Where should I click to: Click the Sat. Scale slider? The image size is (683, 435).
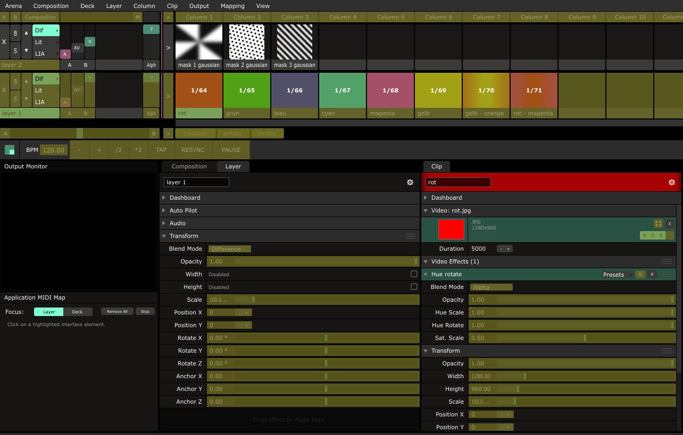[571, 338]
